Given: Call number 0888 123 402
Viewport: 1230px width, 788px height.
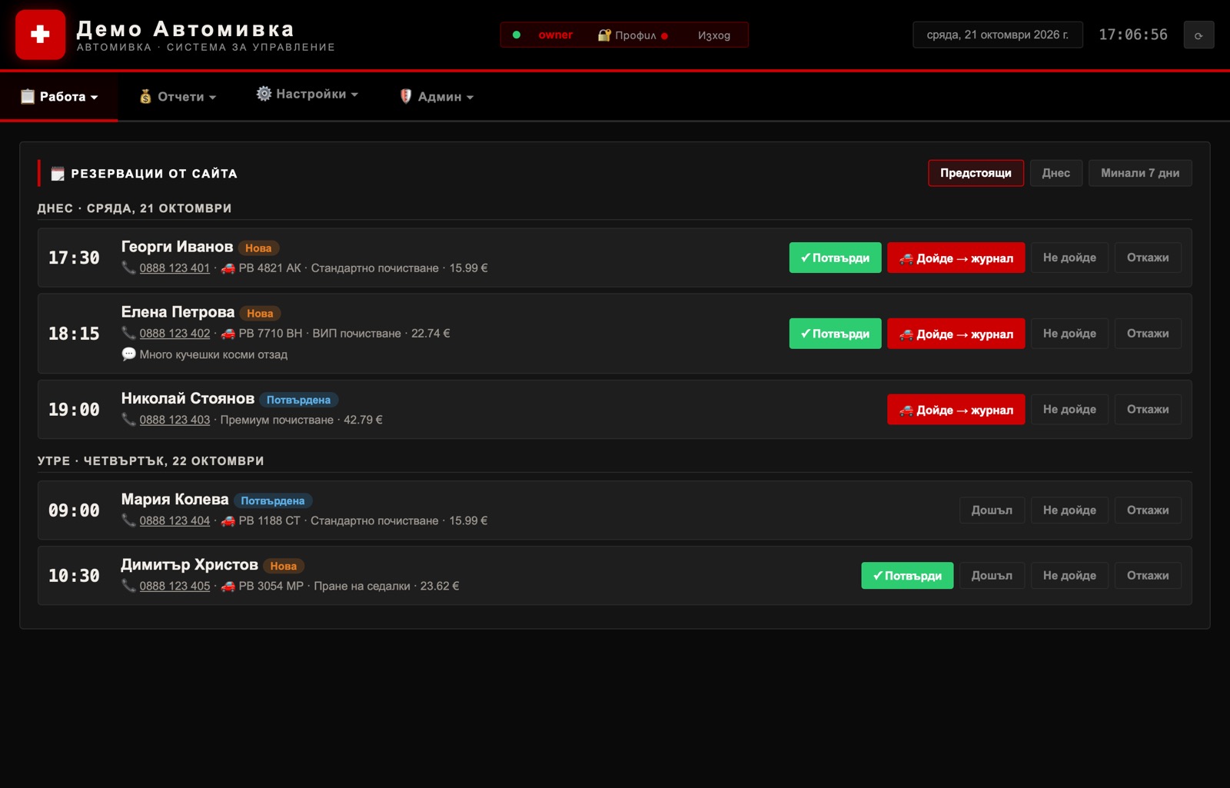Looking at the screenshot, I should (175, 333).
